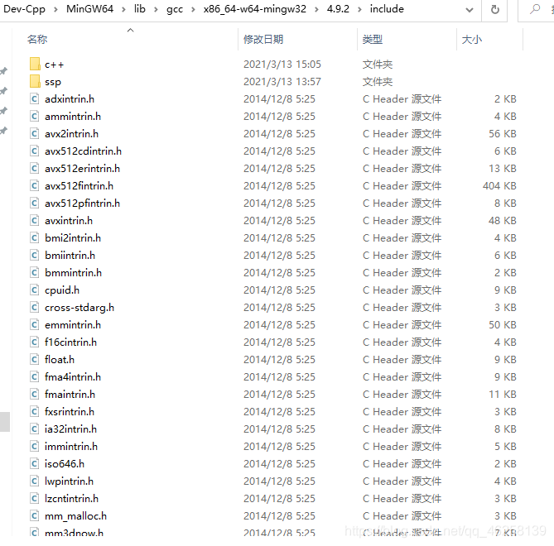Sort by 类型 column header

(x=373, y=39)
